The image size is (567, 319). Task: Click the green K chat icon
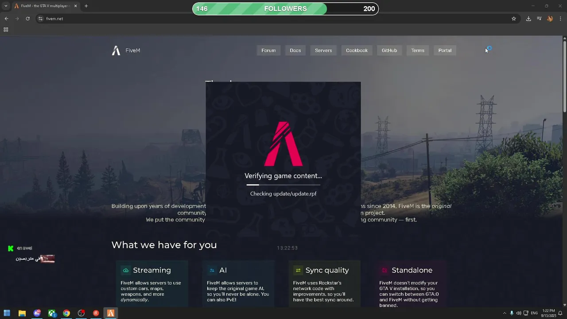(x=11, y=249)
